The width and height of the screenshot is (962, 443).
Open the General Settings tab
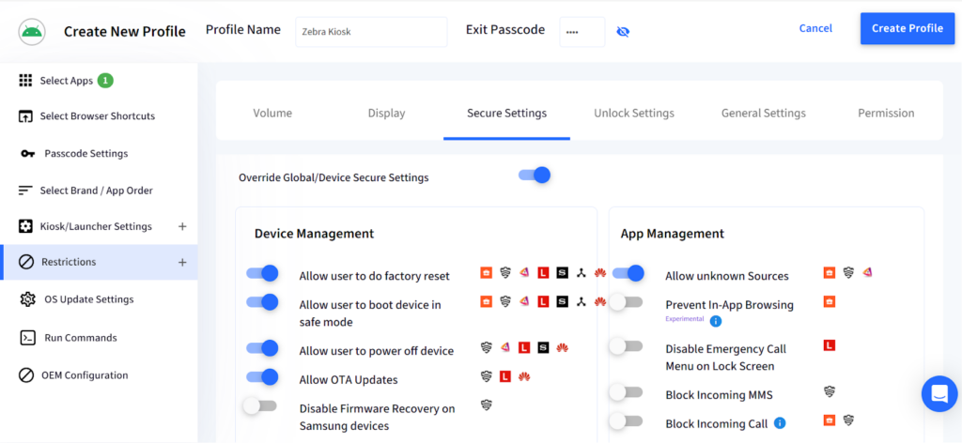pyautogui.click(x=763, y=114)
